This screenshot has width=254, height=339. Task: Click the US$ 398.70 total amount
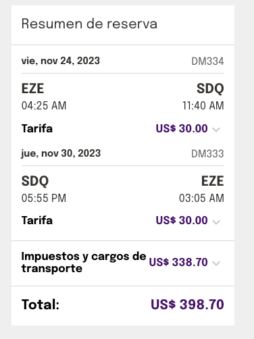(187, 305)
